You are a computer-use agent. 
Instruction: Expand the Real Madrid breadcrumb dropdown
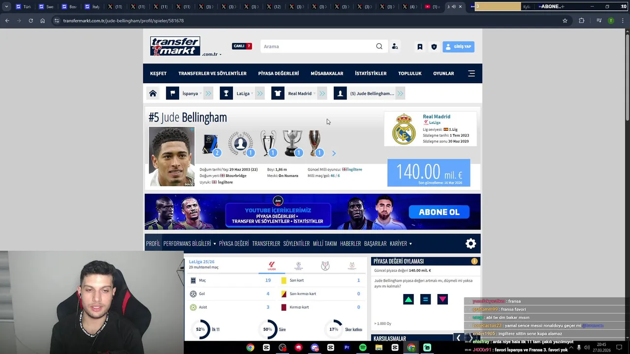[x=302, y=93]
